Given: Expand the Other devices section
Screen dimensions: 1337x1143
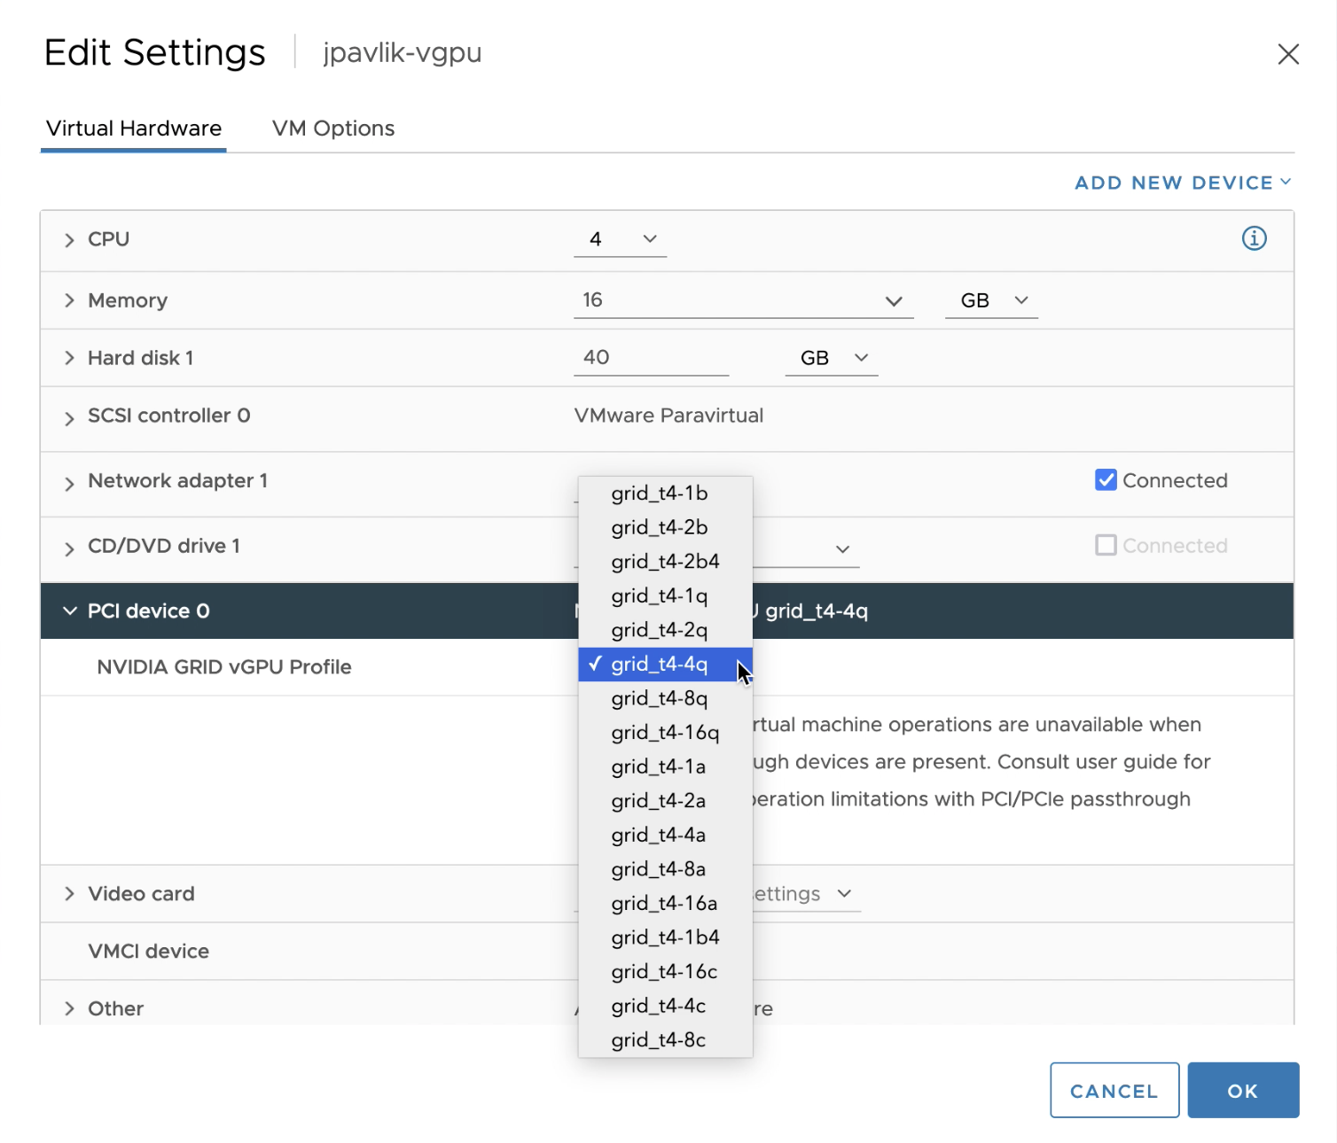Looking at the screenshot, I should (x=70, y=1007).
